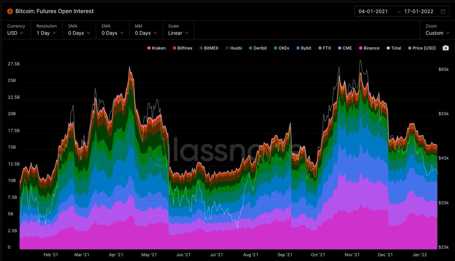Click the end date 17-01-2022 field
The image size is (455, 261).
coord(419,11)
